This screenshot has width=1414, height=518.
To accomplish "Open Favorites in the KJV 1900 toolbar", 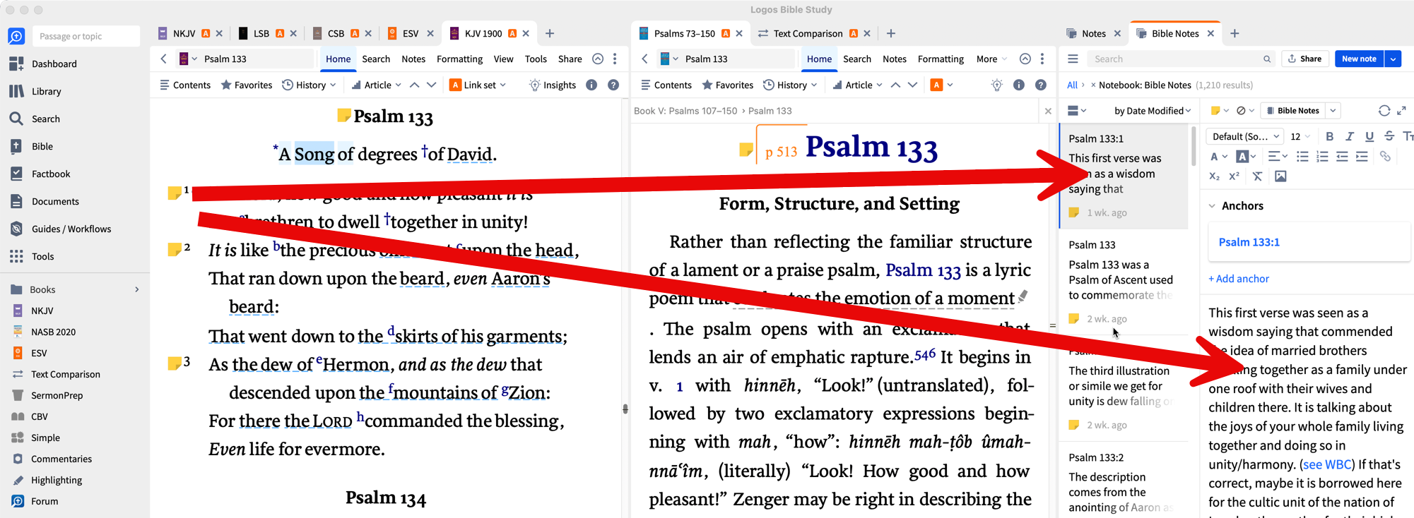I will click(x=247, y=85).
